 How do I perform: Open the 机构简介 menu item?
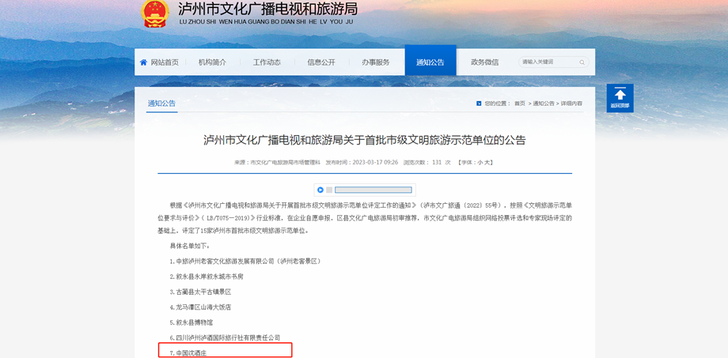click(212, 62)
